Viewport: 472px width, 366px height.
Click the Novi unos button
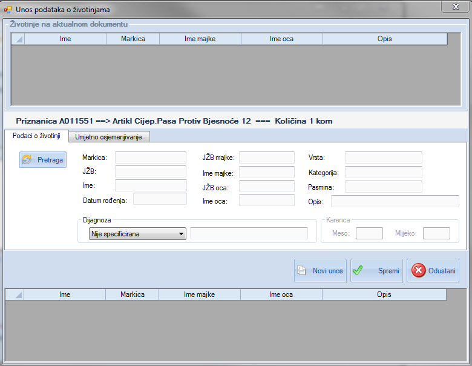[x=320, y=271]
